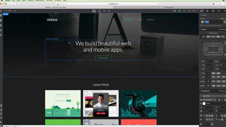Select the fourth display setting option

pos(218,37)
